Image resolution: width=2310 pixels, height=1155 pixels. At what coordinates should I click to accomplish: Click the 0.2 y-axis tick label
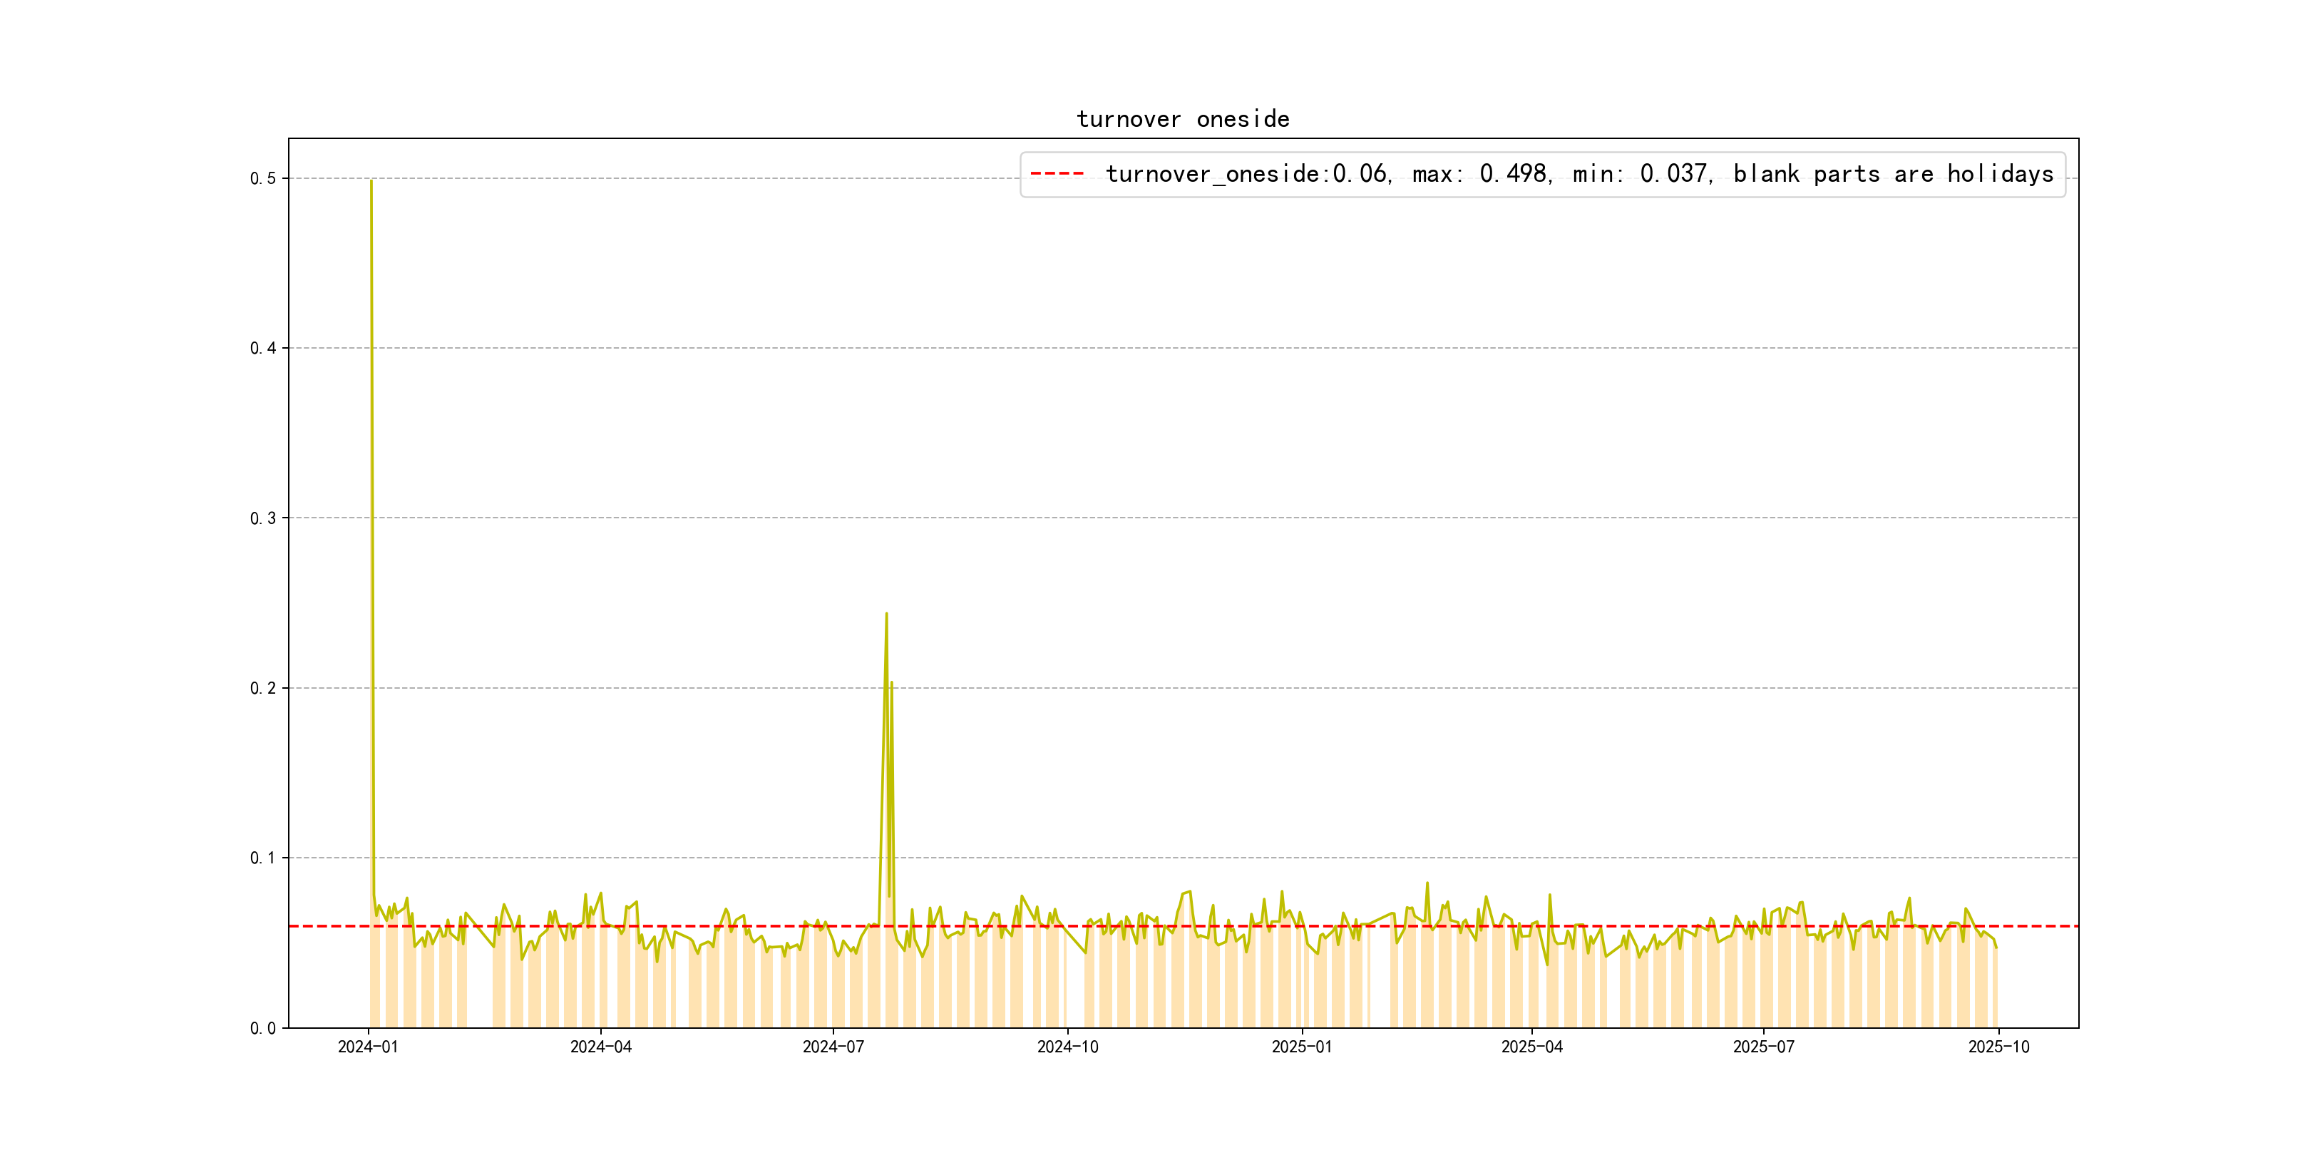(x=263, y=688)
